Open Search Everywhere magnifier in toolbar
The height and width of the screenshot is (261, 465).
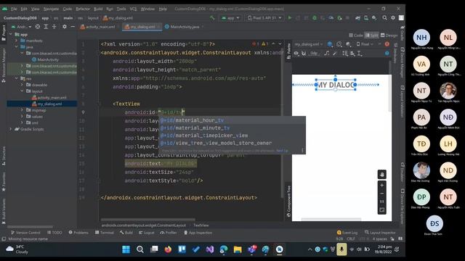[x=384, y=18]
